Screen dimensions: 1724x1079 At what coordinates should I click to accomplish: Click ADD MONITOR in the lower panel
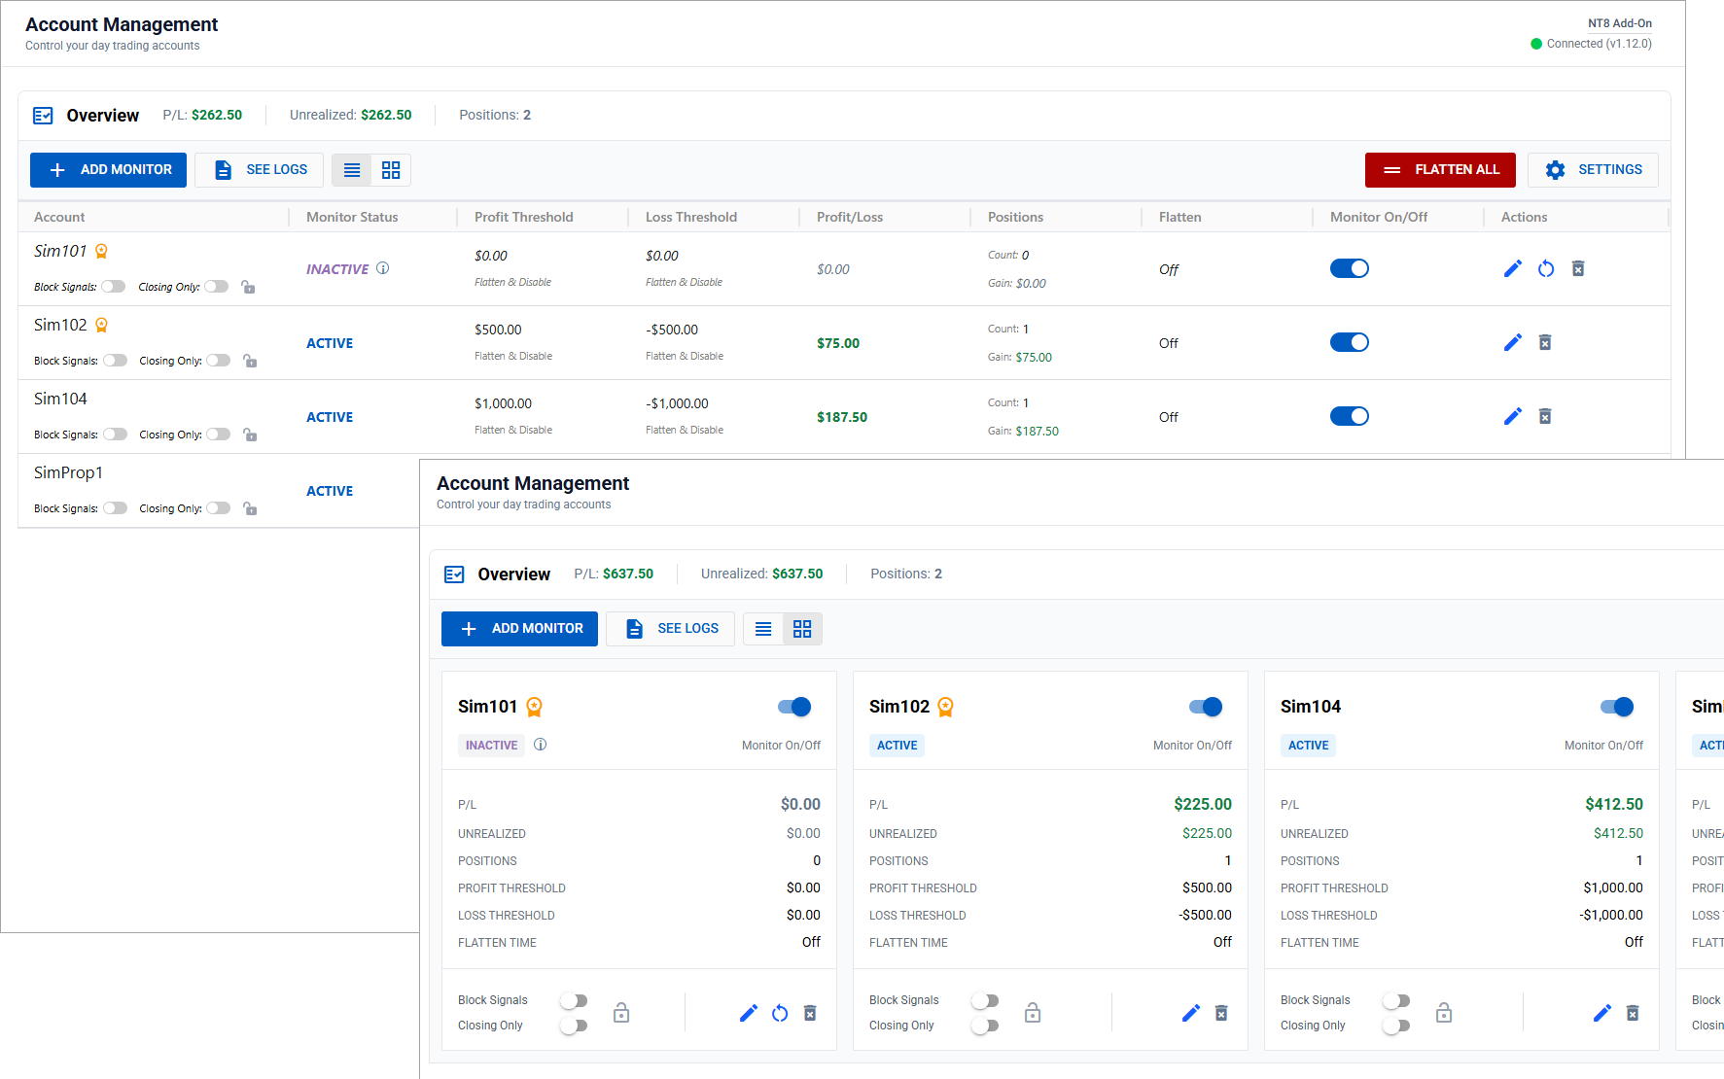519,629
